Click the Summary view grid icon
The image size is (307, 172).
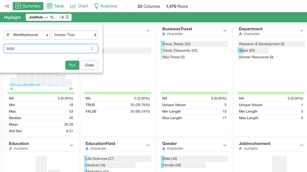point(18,6)
